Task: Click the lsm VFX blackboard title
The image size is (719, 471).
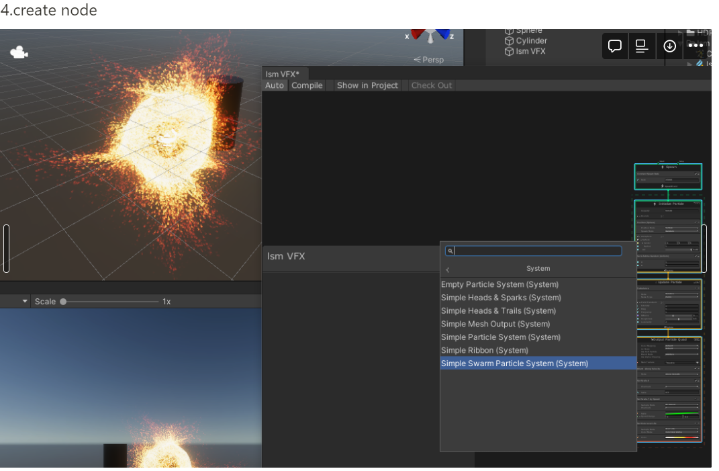Action: pyautogui.click(x=286, y=256)
